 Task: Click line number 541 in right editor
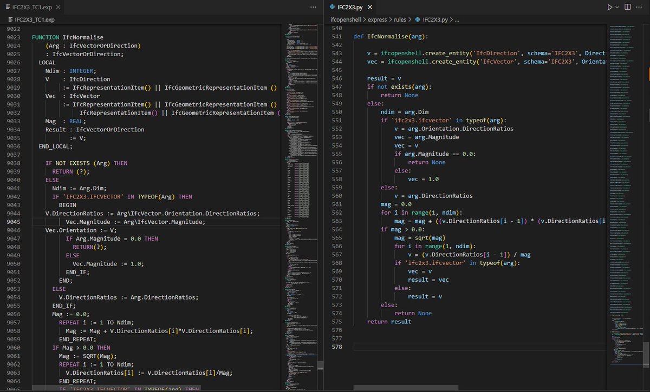(336, 37)
